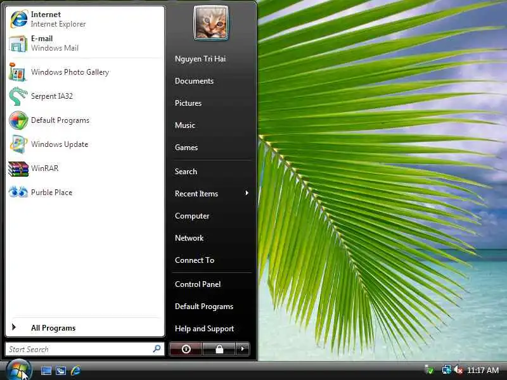Click the 'Windows Update' label

(x=60, y=144)
